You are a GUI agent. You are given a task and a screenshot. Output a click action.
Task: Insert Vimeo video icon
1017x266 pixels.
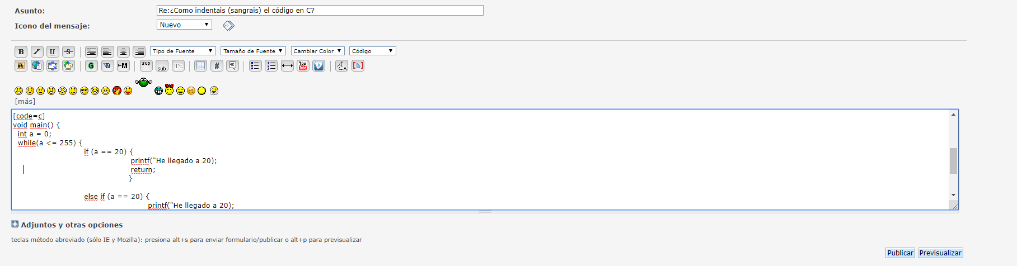[318, 66]
